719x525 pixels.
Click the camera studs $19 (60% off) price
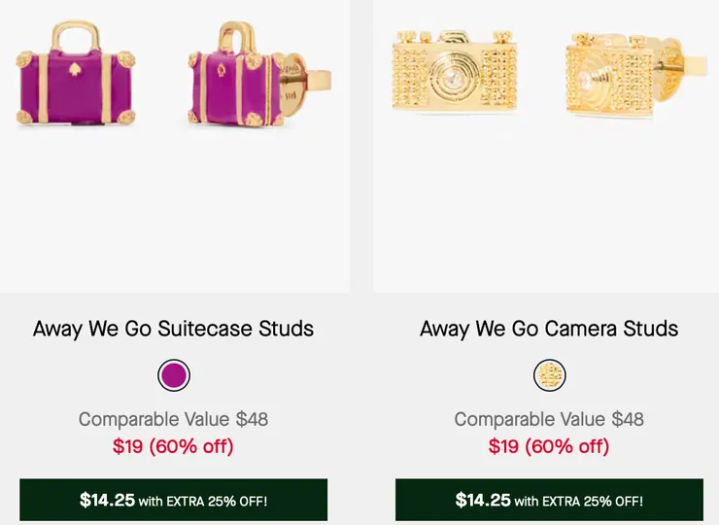[549, 446]
